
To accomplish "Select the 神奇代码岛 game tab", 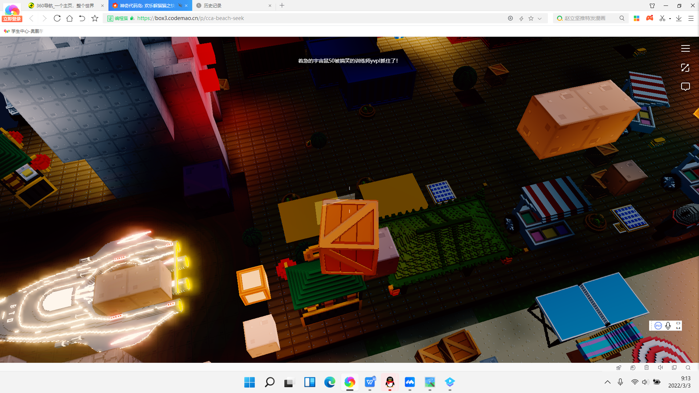I will tap(147, 5).
